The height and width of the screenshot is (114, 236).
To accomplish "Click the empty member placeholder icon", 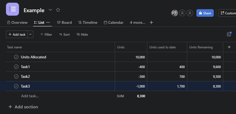I will tap(183, 13).
